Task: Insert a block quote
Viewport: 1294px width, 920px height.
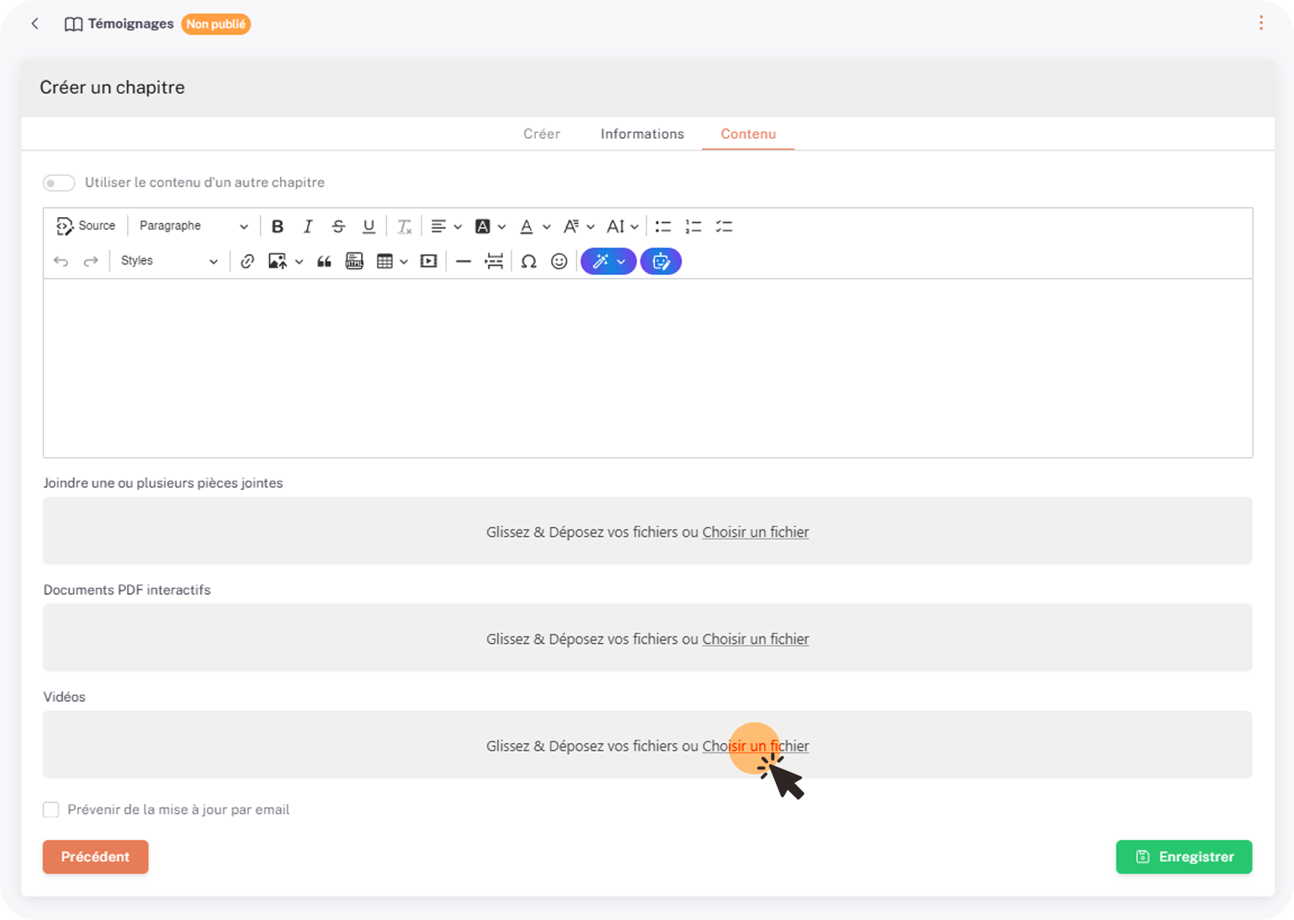Action: pos(324,262)
